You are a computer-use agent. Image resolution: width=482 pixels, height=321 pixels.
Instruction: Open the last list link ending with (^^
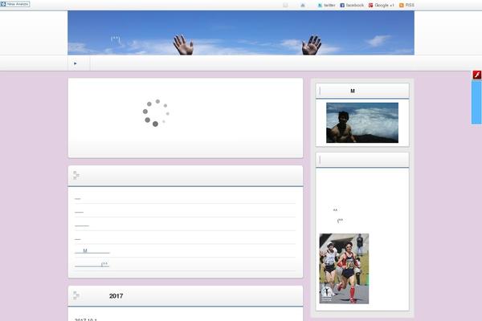click(x=92, y=265)
